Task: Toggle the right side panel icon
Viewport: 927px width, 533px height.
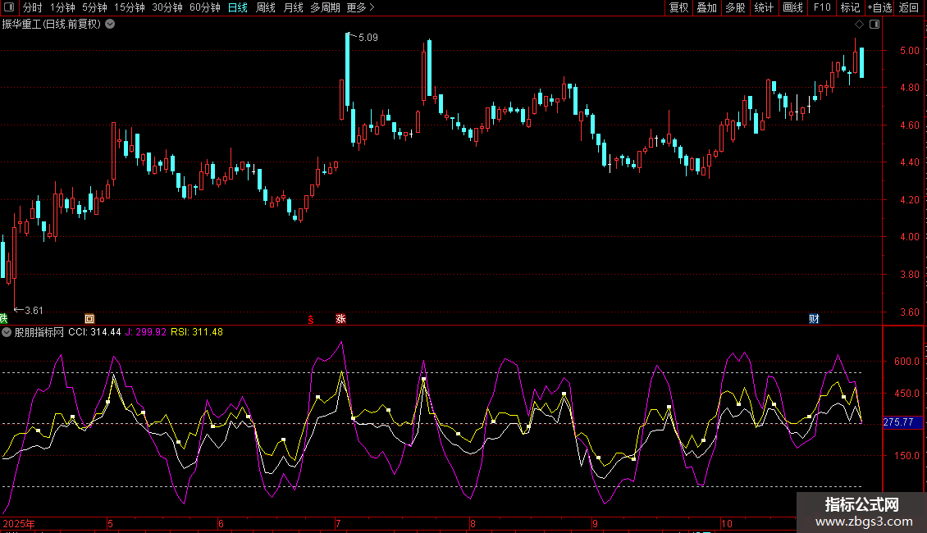Action: click(x=874, y=25)
